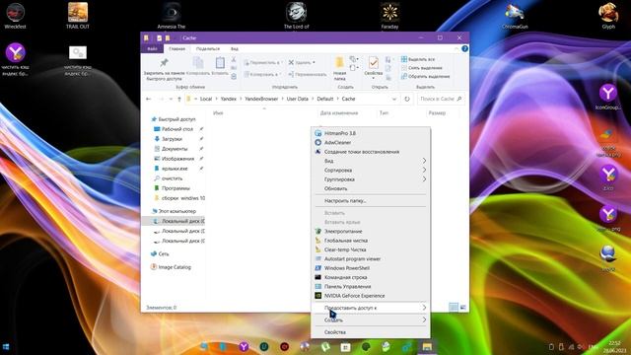This screenshot has height=355, width=631.
Task: Open the Wreckfest desktop icon
Action: coord(16,16)
